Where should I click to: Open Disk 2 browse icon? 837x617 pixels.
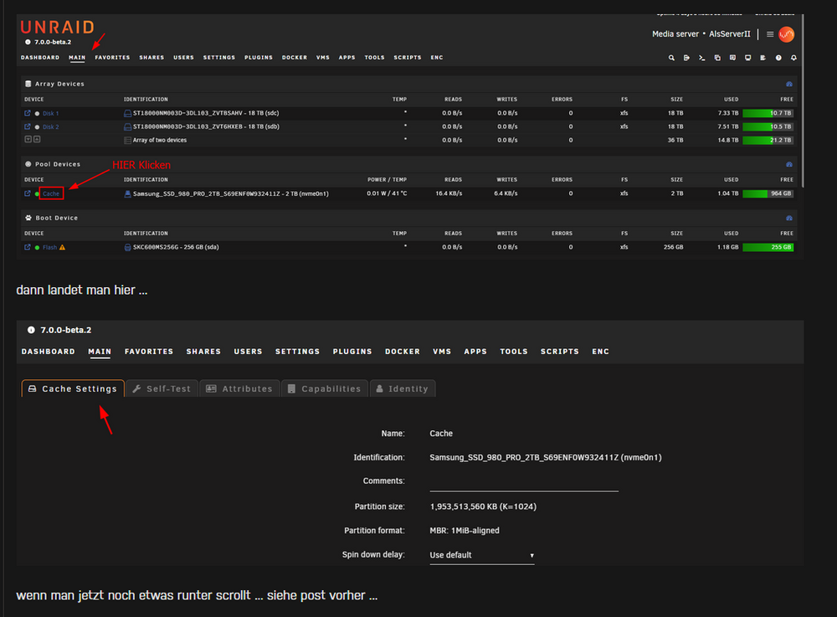(28, 126)
